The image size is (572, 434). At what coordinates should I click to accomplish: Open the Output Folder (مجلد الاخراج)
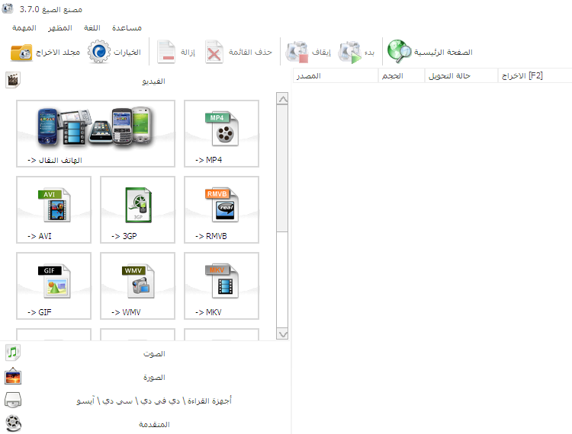point(46,53)
